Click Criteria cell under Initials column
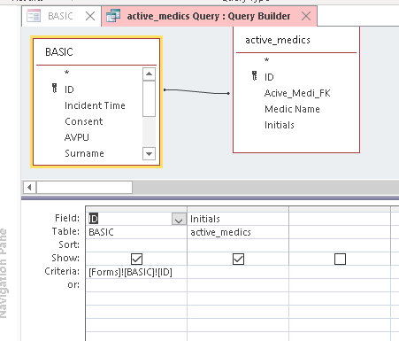The image size is (399, 341). pyautogui.click(x=238, y=272)
